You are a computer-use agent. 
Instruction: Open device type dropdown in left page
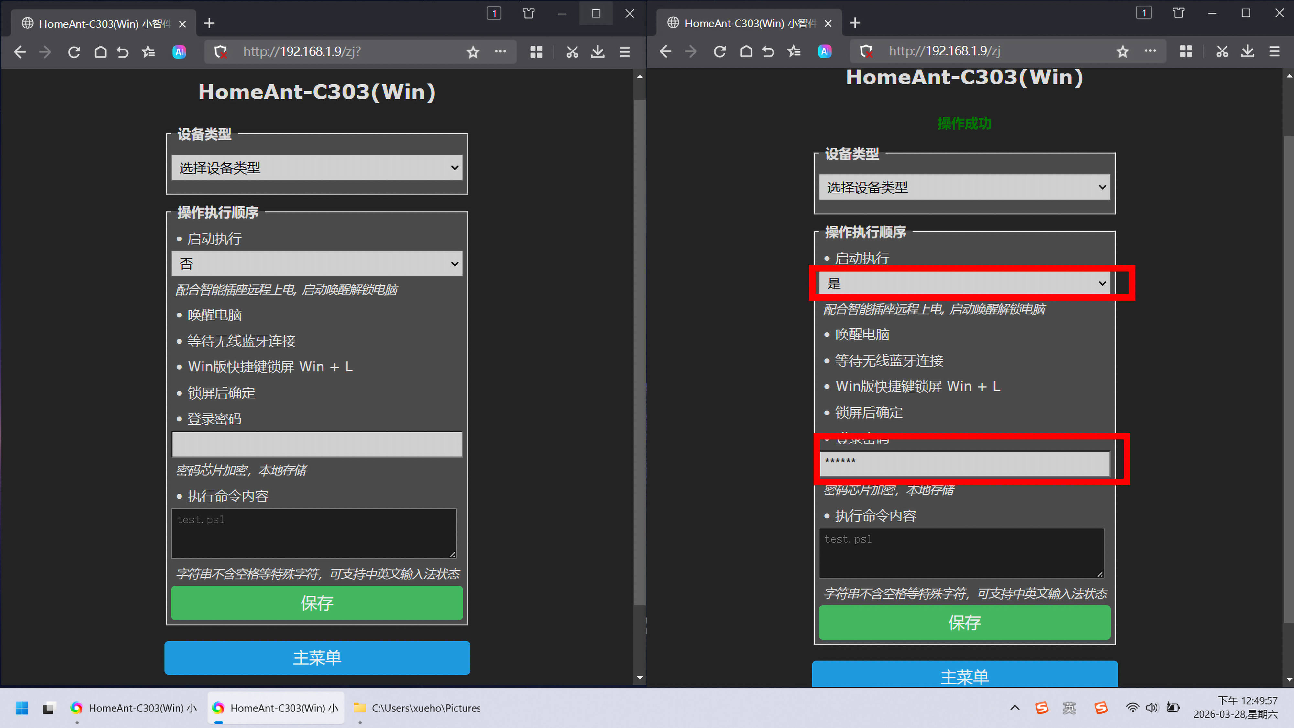pos(316,168)
